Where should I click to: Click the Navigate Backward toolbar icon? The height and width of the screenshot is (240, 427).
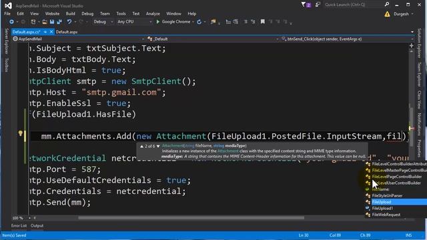(11, 22)
